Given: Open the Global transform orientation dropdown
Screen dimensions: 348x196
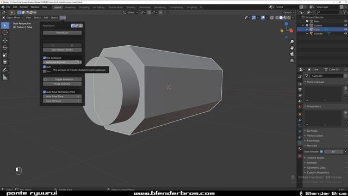Looking at the screenshot, I should pyautogui.click(x=130, y=13).
